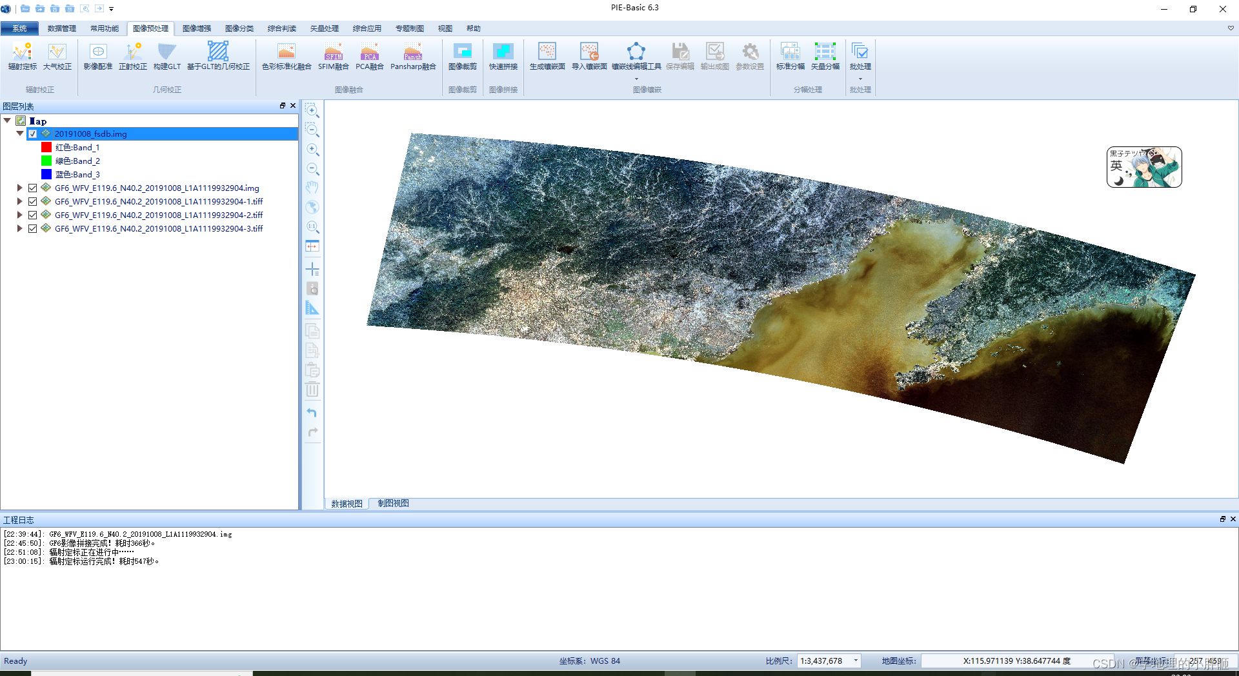The width and height of the screenshot is (1239, 676).
Task: Float the 工程日志 log panel
Action: pos(1222,519)
